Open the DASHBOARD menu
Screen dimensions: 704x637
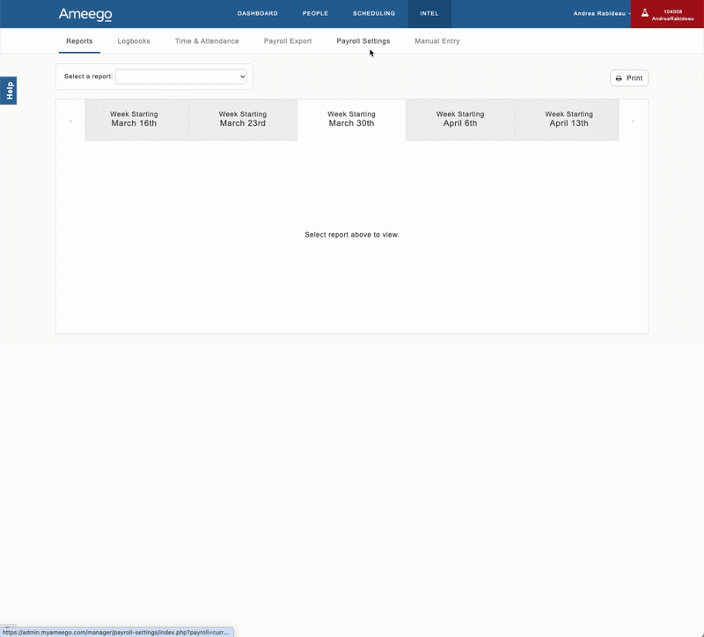[x=257, y=13]
